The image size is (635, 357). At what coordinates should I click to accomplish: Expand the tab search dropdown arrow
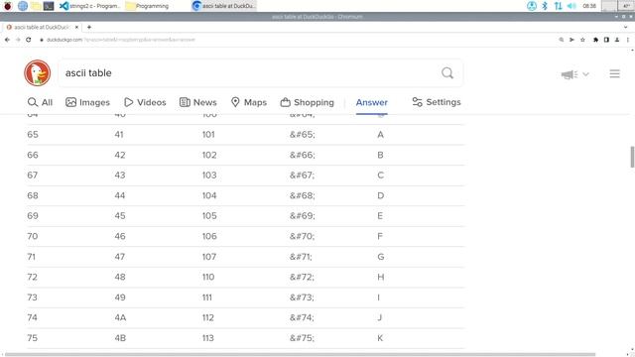tap(626, 27)
